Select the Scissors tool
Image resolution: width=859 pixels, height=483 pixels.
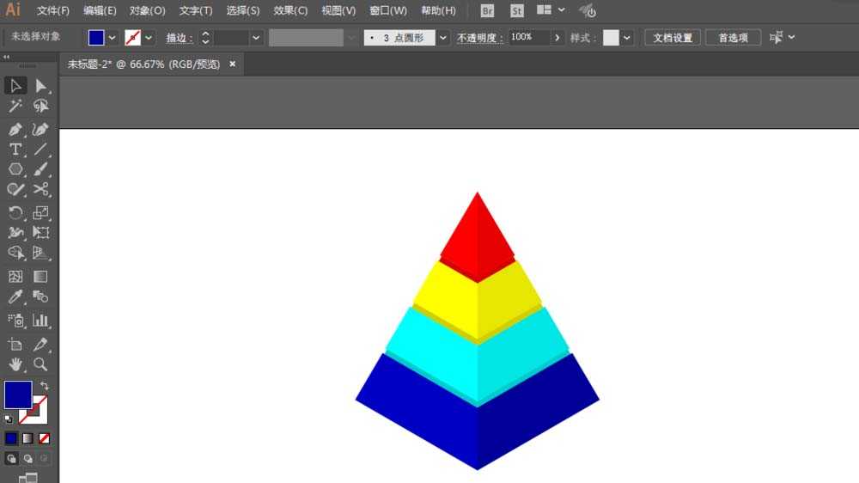pyautogui.click(x=40, y=189)
